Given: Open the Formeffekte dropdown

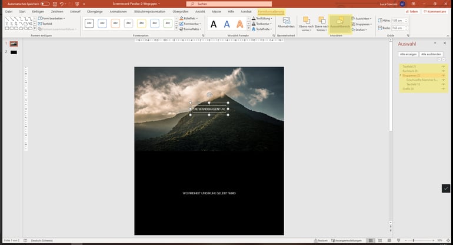Looking at the screenshot, I should tap(191, 29).
